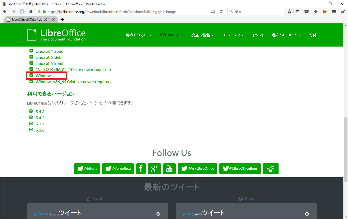Click the browser forward arrow button
348x219 pixels.
coord(14,11)
